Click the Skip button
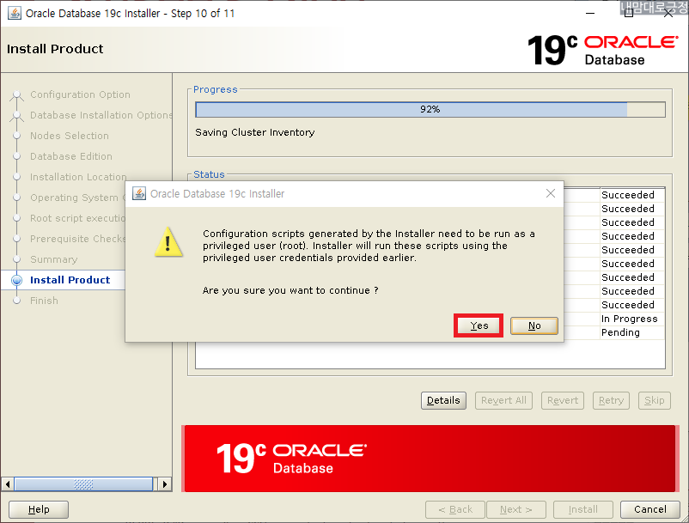The height and width of the screenshot is (523, 689). coord(655,400)
